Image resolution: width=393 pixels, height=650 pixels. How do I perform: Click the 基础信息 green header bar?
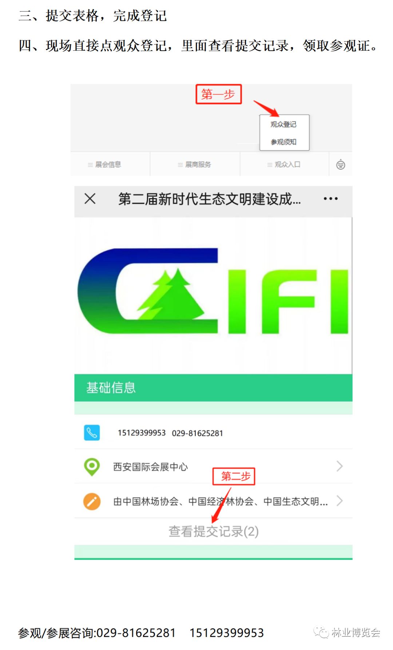click(x=213, y=388)
